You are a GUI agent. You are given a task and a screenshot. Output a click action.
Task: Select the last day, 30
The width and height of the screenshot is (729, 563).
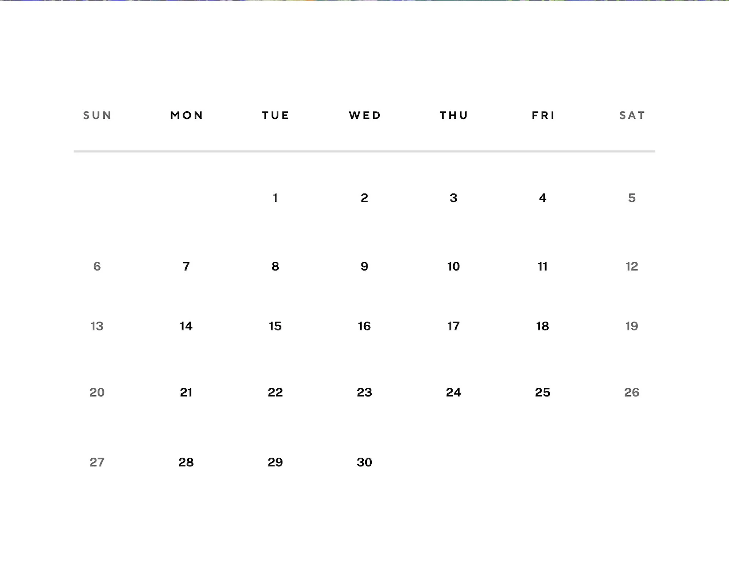click(364, 462)
